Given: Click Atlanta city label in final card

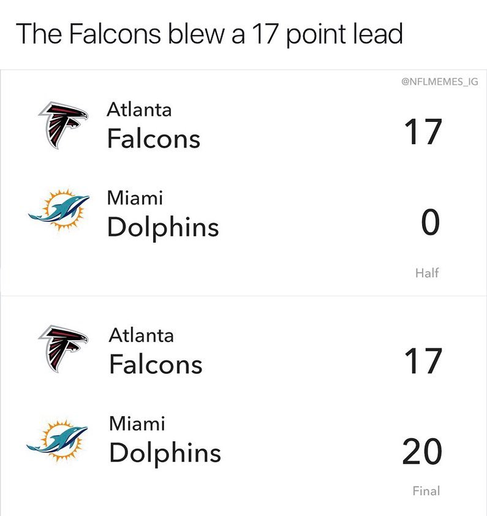Looking at the screenshot, I should (141, 335).
